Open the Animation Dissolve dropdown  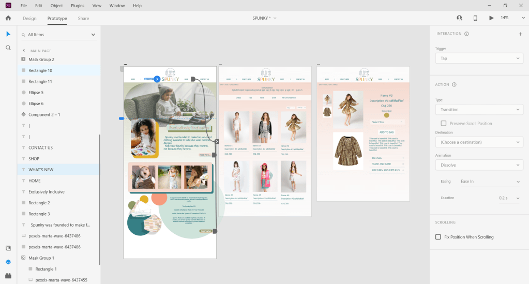479,165
